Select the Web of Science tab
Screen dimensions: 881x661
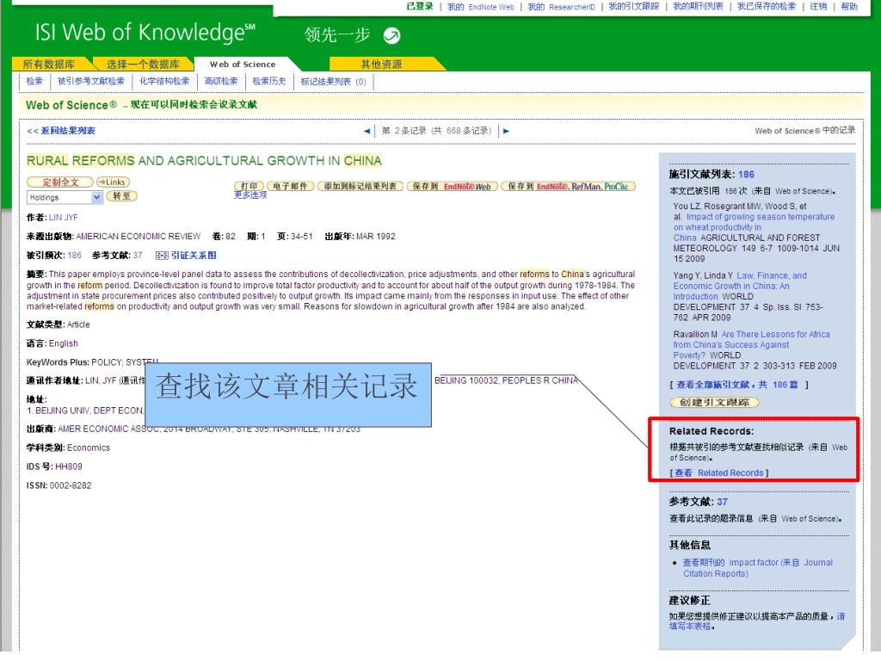[243, 64]
